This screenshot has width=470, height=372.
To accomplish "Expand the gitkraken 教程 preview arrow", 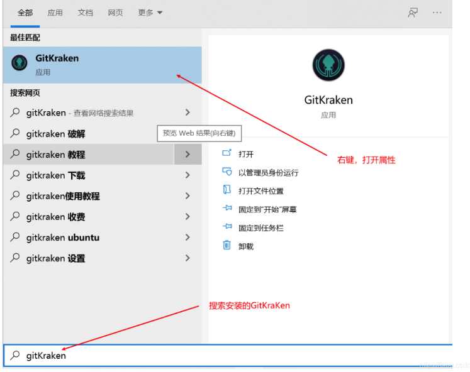I will [187, 154].
